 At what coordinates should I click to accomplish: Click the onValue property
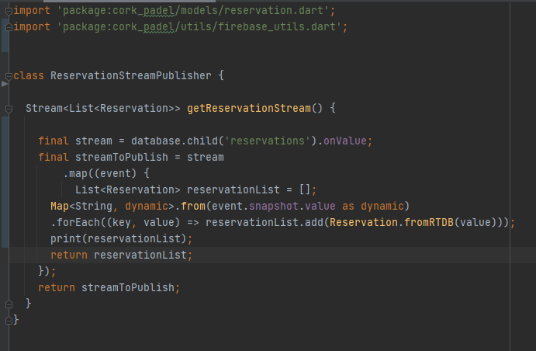[x=345, y=141]
